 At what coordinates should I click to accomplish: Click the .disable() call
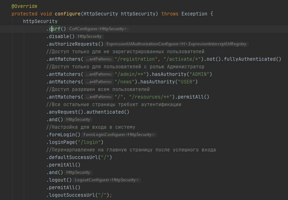(x=60, y=36)
